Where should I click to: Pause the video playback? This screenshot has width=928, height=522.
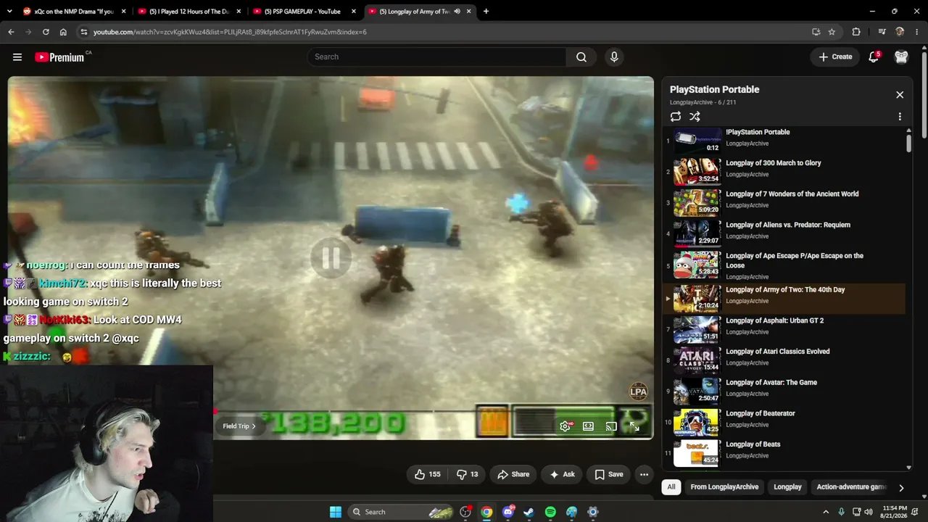(331, 258)
